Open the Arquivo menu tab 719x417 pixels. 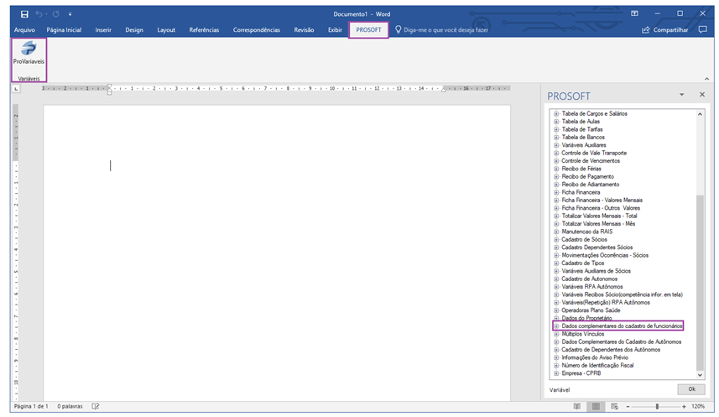tap(24, 30)
